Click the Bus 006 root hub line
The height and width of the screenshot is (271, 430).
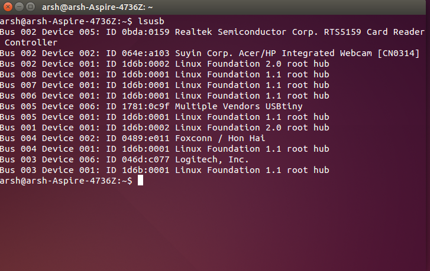[x=164, y=96]
